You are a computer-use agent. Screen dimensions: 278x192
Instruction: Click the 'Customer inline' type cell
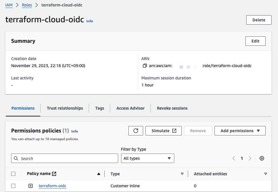coord(125,186)
